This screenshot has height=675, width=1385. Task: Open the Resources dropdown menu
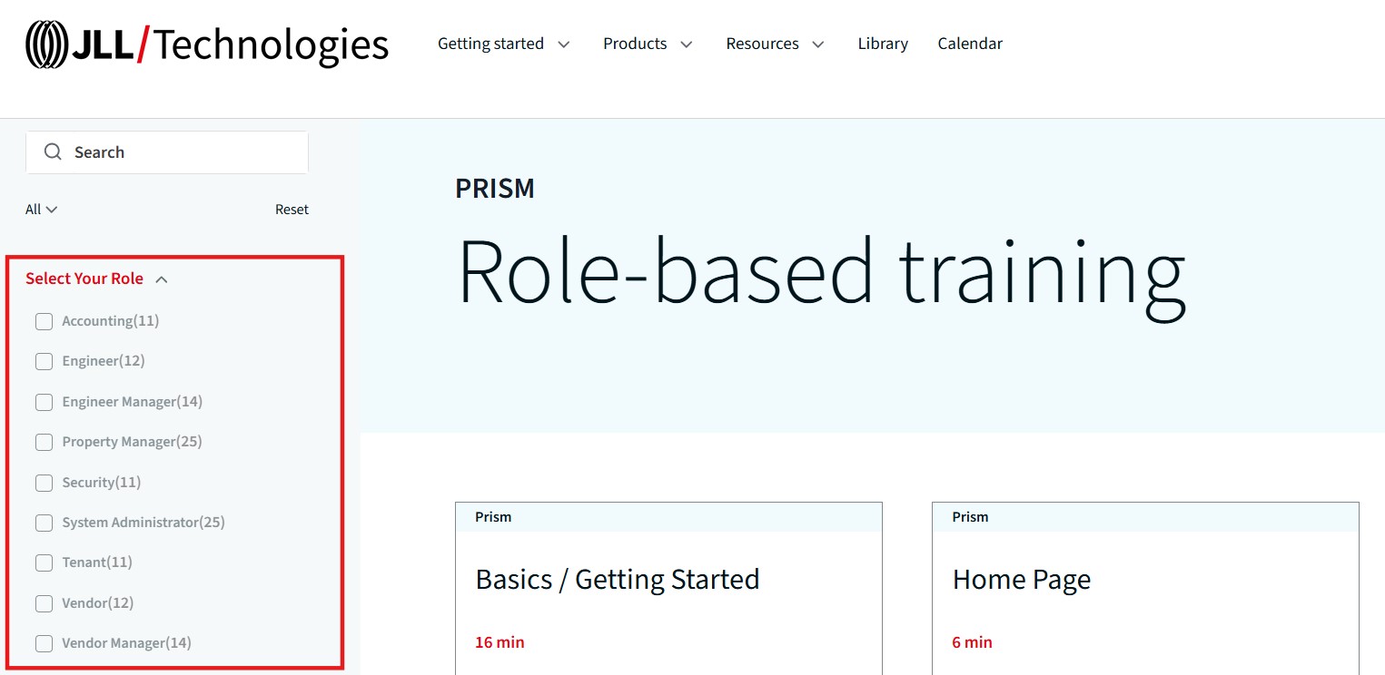point(775,44)
